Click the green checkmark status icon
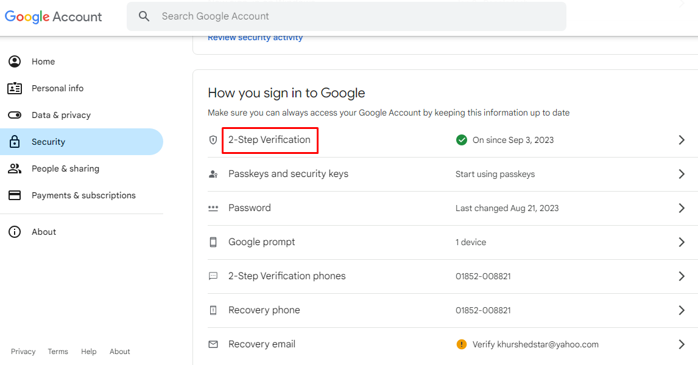The image size is (698, 365). (462, 140)
